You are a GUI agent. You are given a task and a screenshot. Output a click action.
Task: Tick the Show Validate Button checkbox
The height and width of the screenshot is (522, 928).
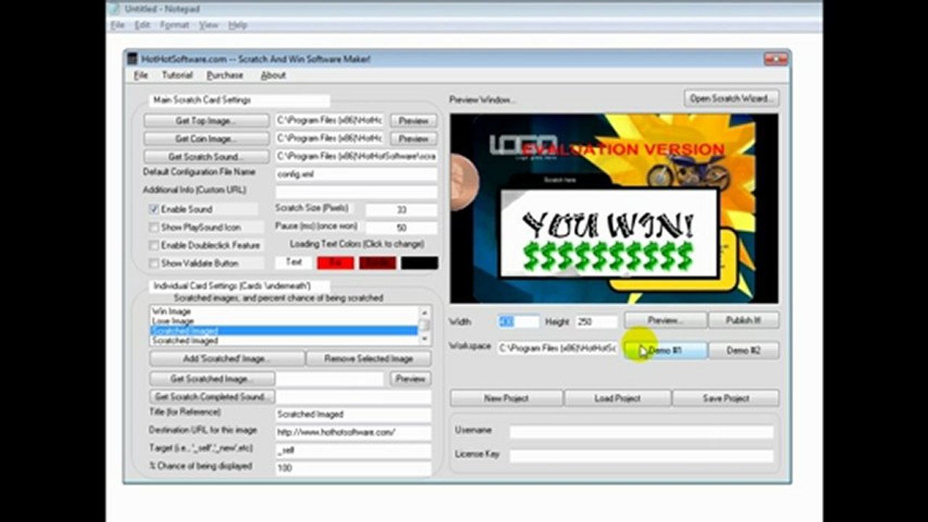tap(154, 263)
